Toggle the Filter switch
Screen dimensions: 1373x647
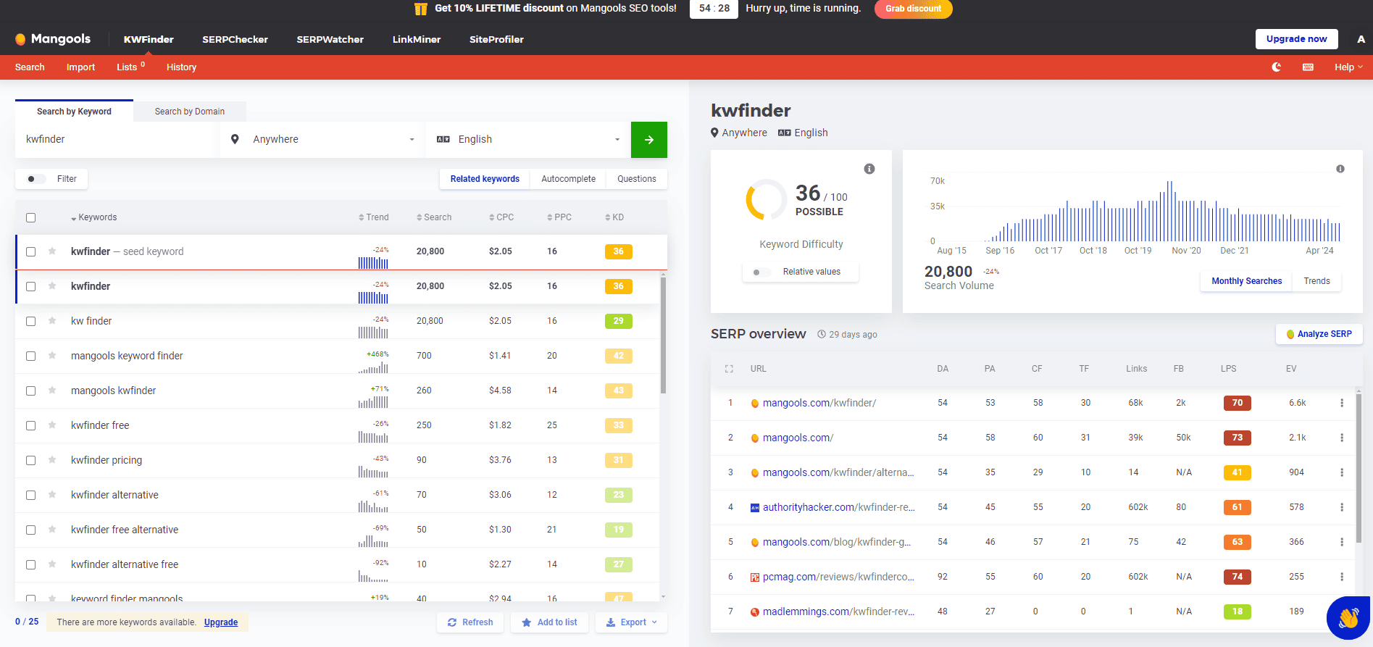click(x=35, y=179)
